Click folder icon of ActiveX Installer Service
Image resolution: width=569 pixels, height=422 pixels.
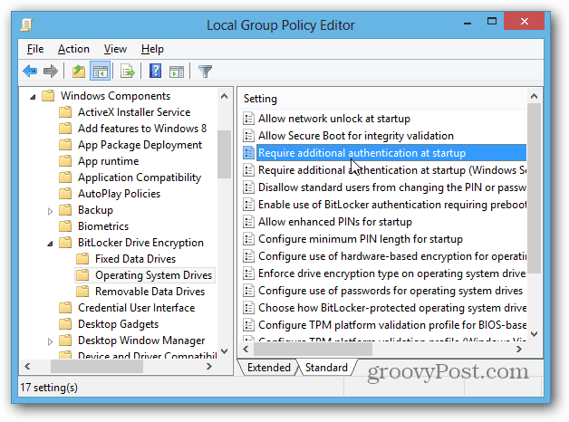pos(65,112)
